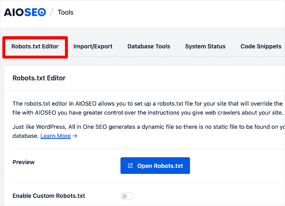Open the Robots.txt Editor tab
285x206 pixels.
click(x=35, y=46)
